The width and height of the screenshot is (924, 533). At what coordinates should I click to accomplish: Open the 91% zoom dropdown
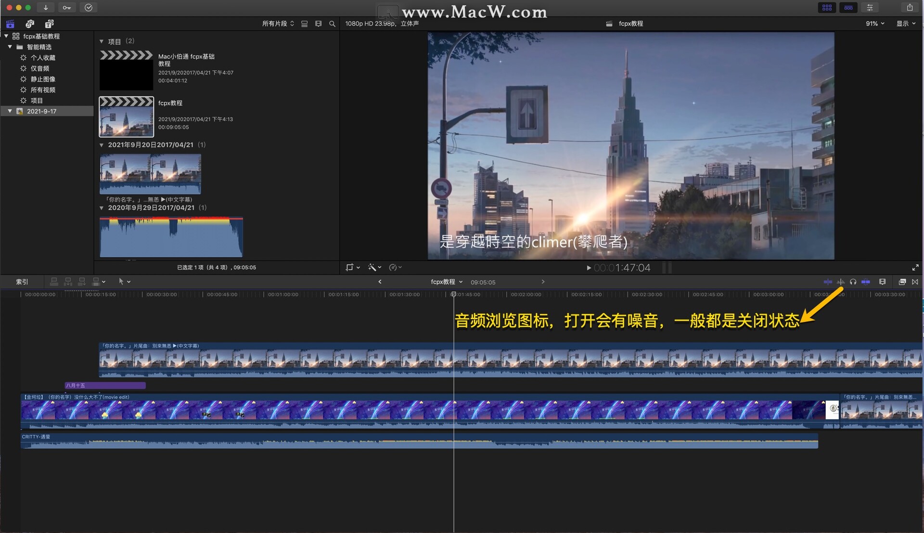[x=875, y=24]
